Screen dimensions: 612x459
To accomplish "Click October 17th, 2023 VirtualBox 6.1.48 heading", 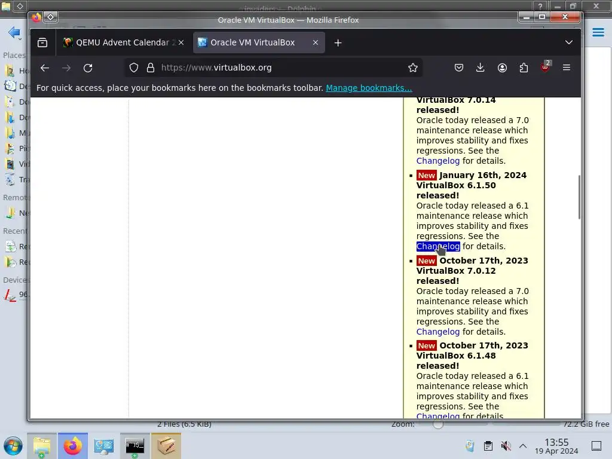I will 472,356.
